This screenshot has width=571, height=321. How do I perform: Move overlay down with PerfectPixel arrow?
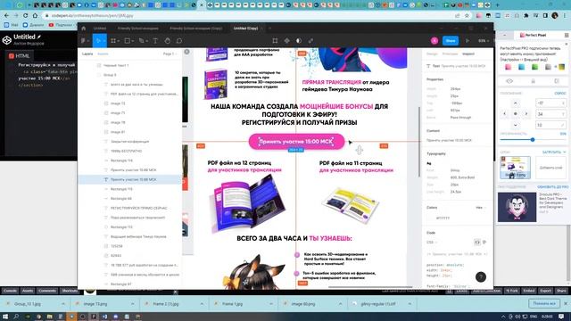coord(516,125)
